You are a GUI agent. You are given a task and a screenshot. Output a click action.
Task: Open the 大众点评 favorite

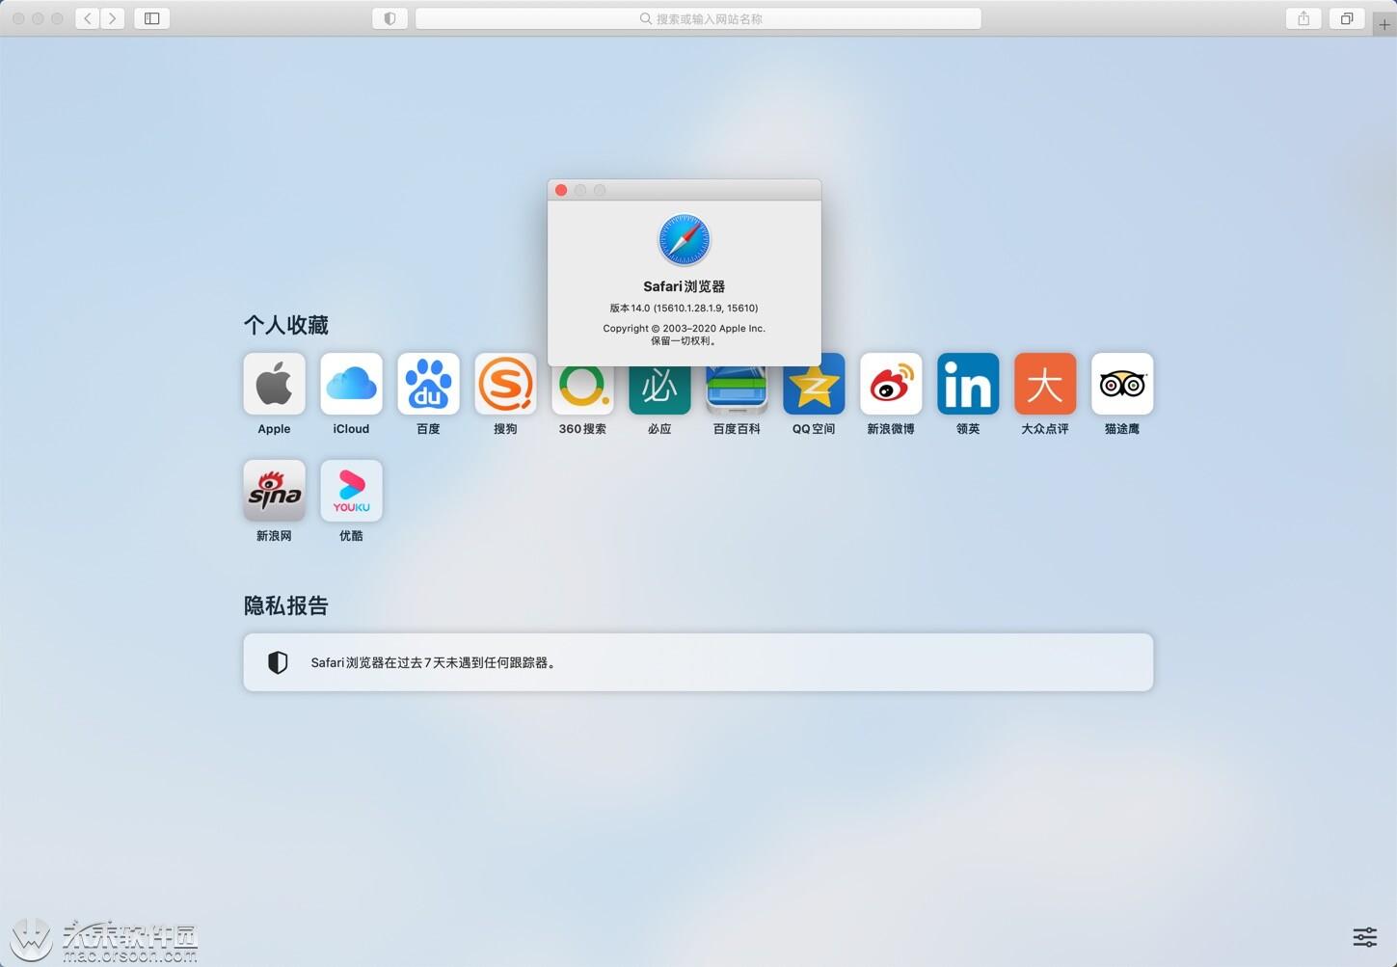point(1044,383)
